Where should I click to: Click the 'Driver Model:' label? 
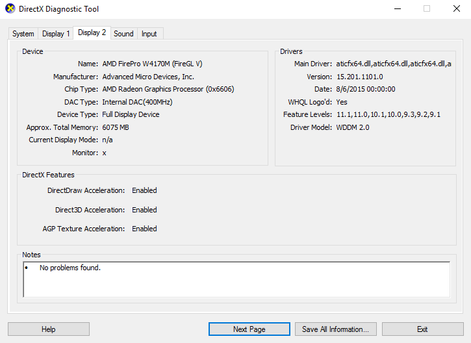(311, 127)
